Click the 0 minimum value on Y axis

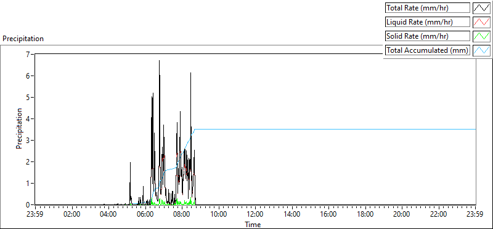coord(28,204)
